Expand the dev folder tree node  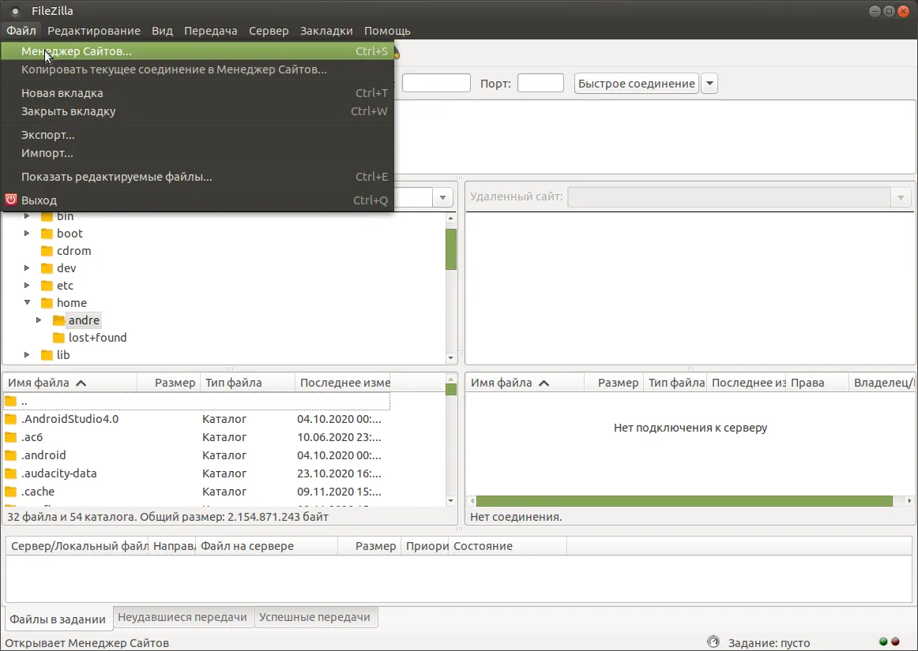[x=27, y=268]
